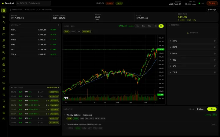Screen dimensions: 220x137
Task: Open the chat bubbles sidebar icon
Action: click(4, 53)
